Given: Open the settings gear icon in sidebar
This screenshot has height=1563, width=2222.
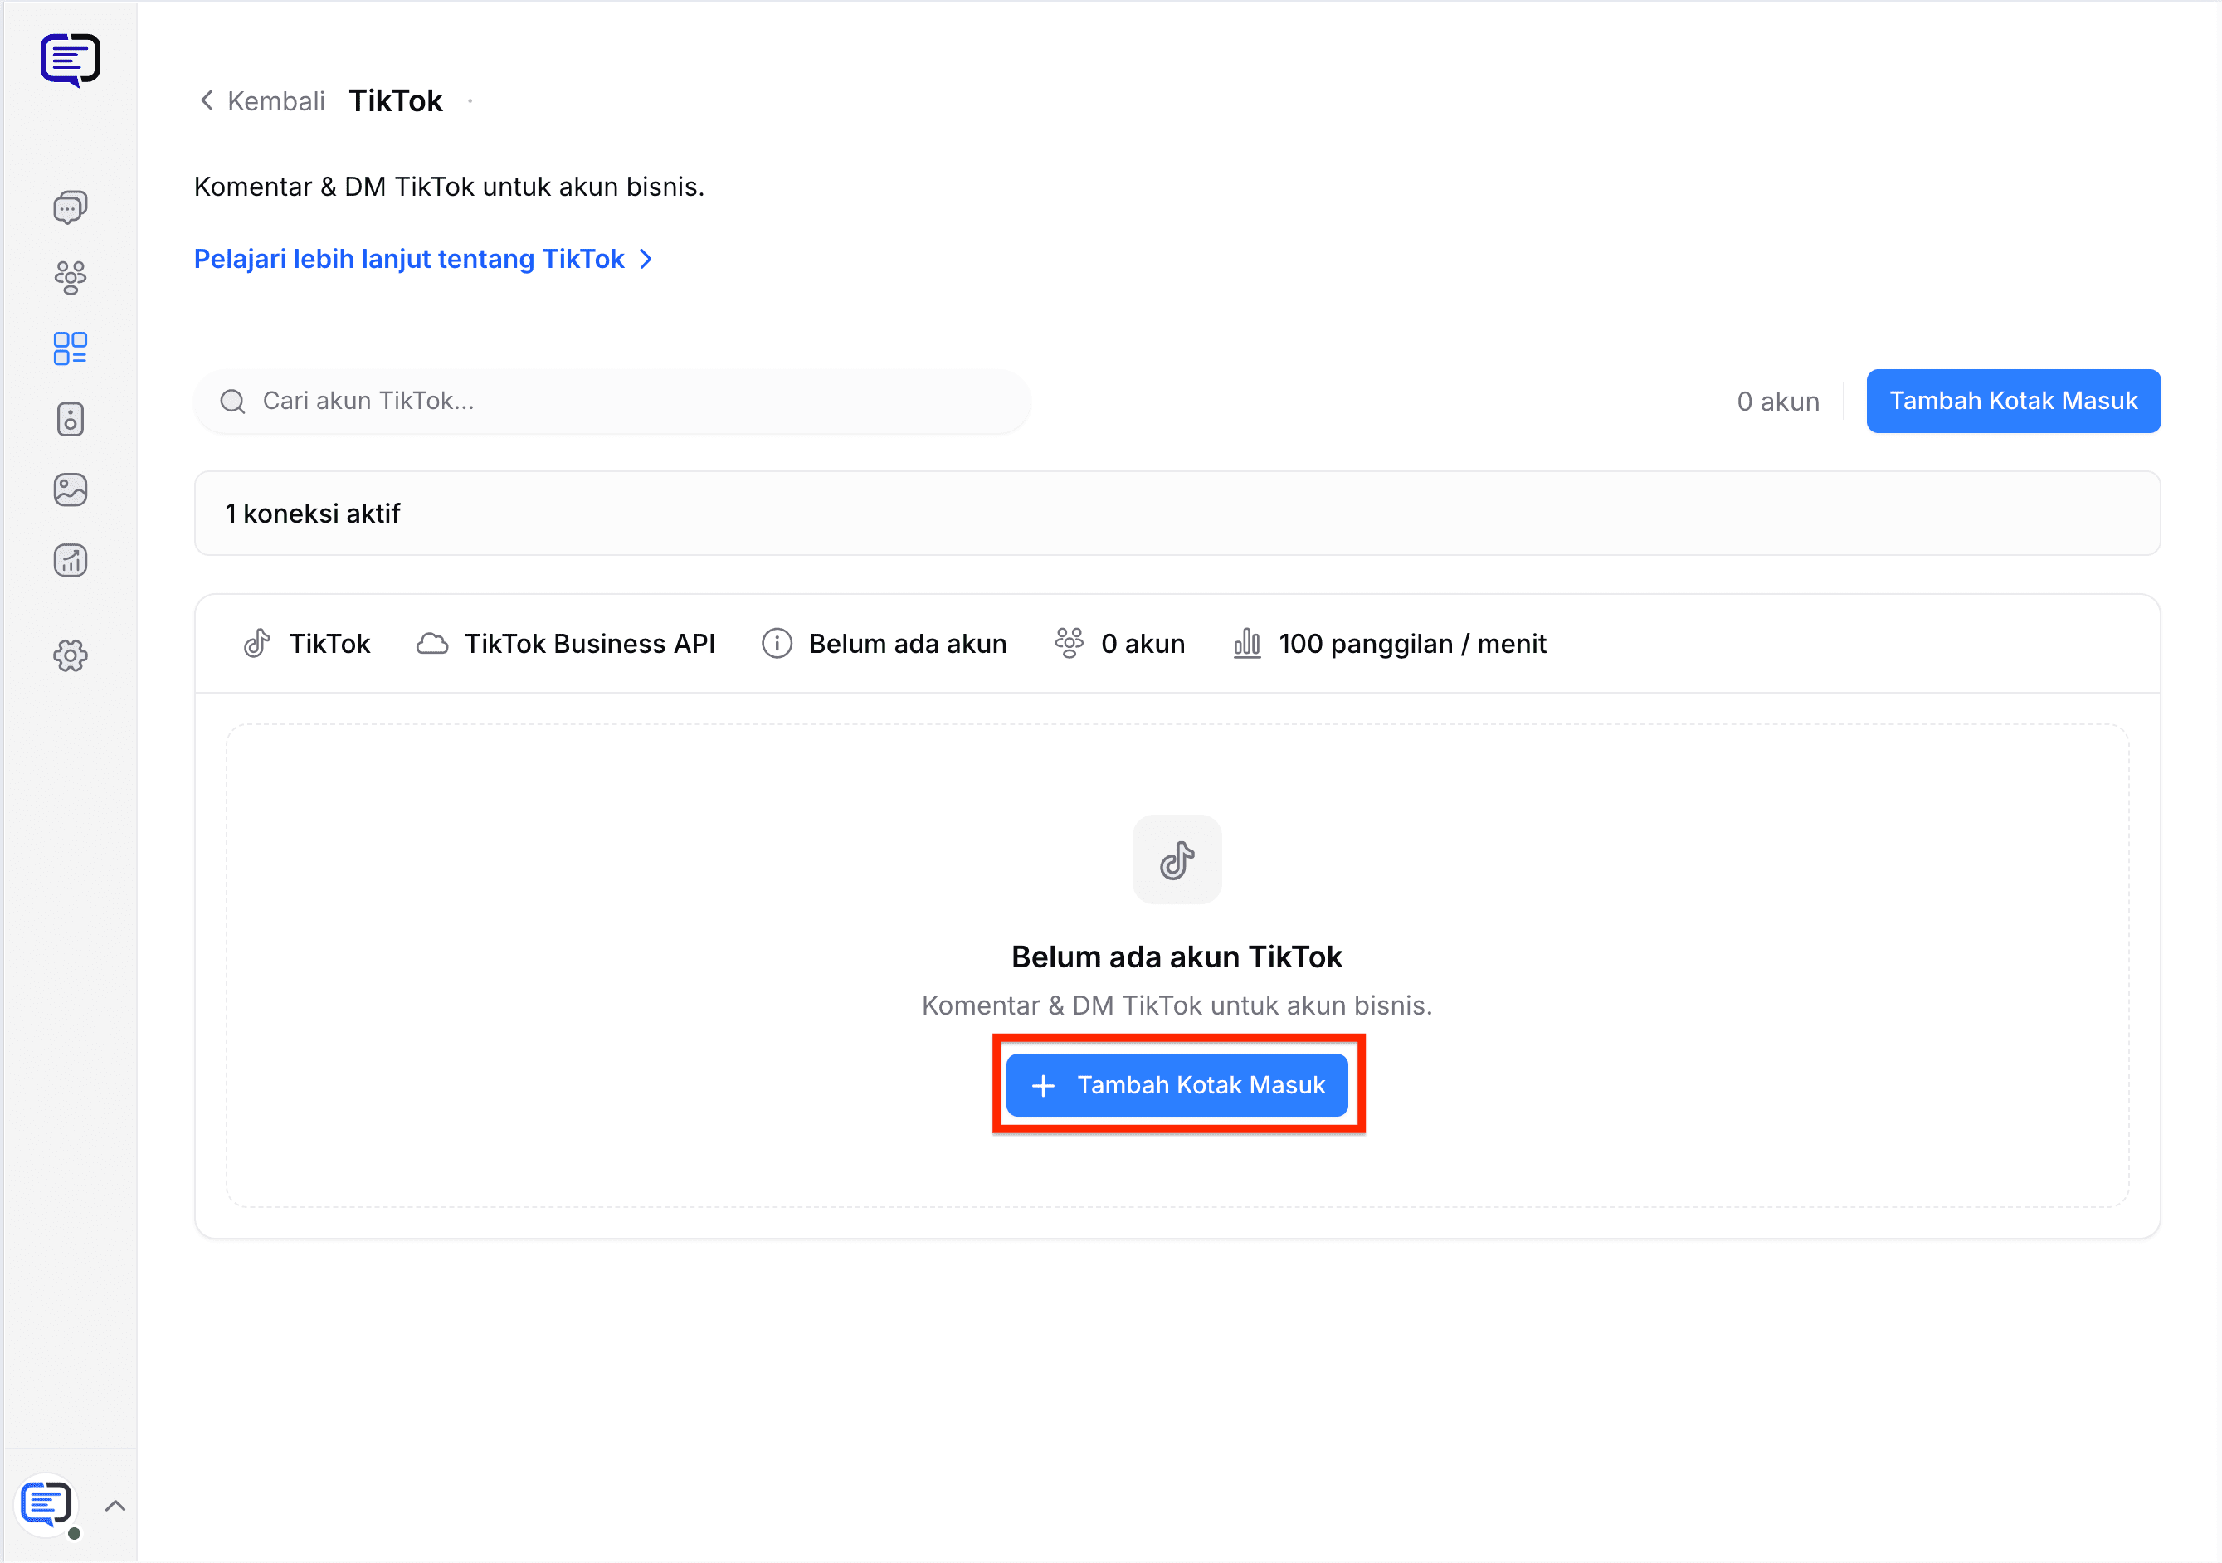Looking at the screenshot, I should point(71,656).
